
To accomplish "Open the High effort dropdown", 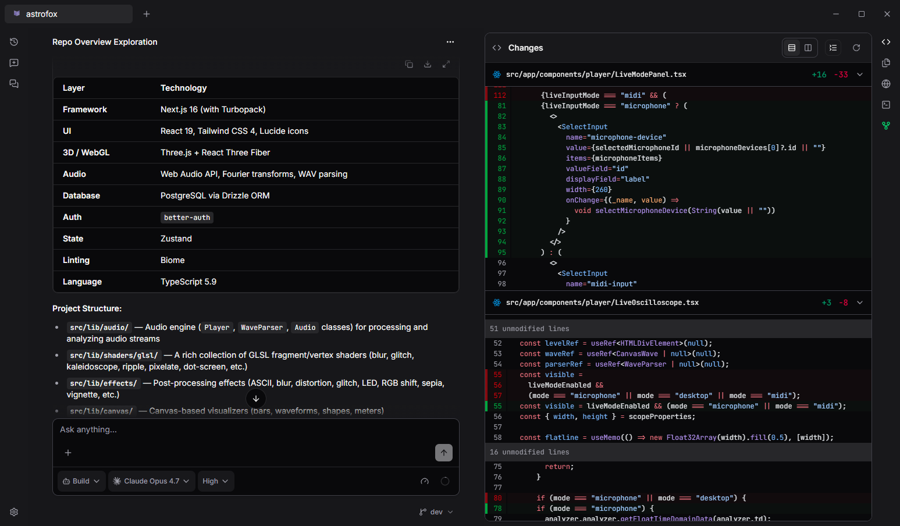I will (x=216, y=481).
